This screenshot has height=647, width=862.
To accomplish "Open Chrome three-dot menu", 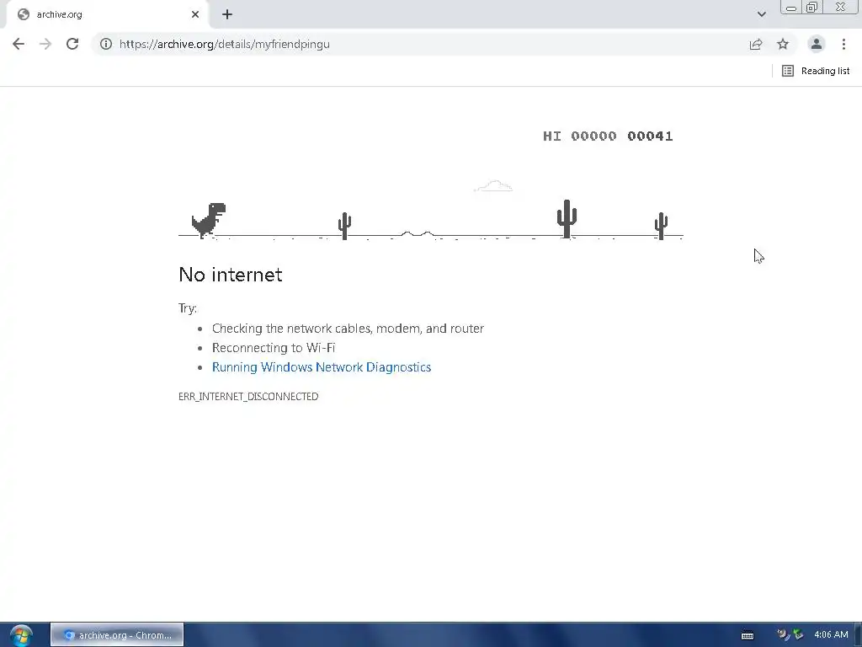I will point(843,44).
